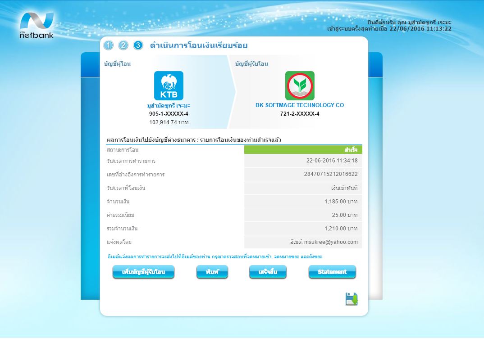Click the amount 1,185.00 บาท
Image resolution: width=484 pixels, height=342 pixels.
341,202
